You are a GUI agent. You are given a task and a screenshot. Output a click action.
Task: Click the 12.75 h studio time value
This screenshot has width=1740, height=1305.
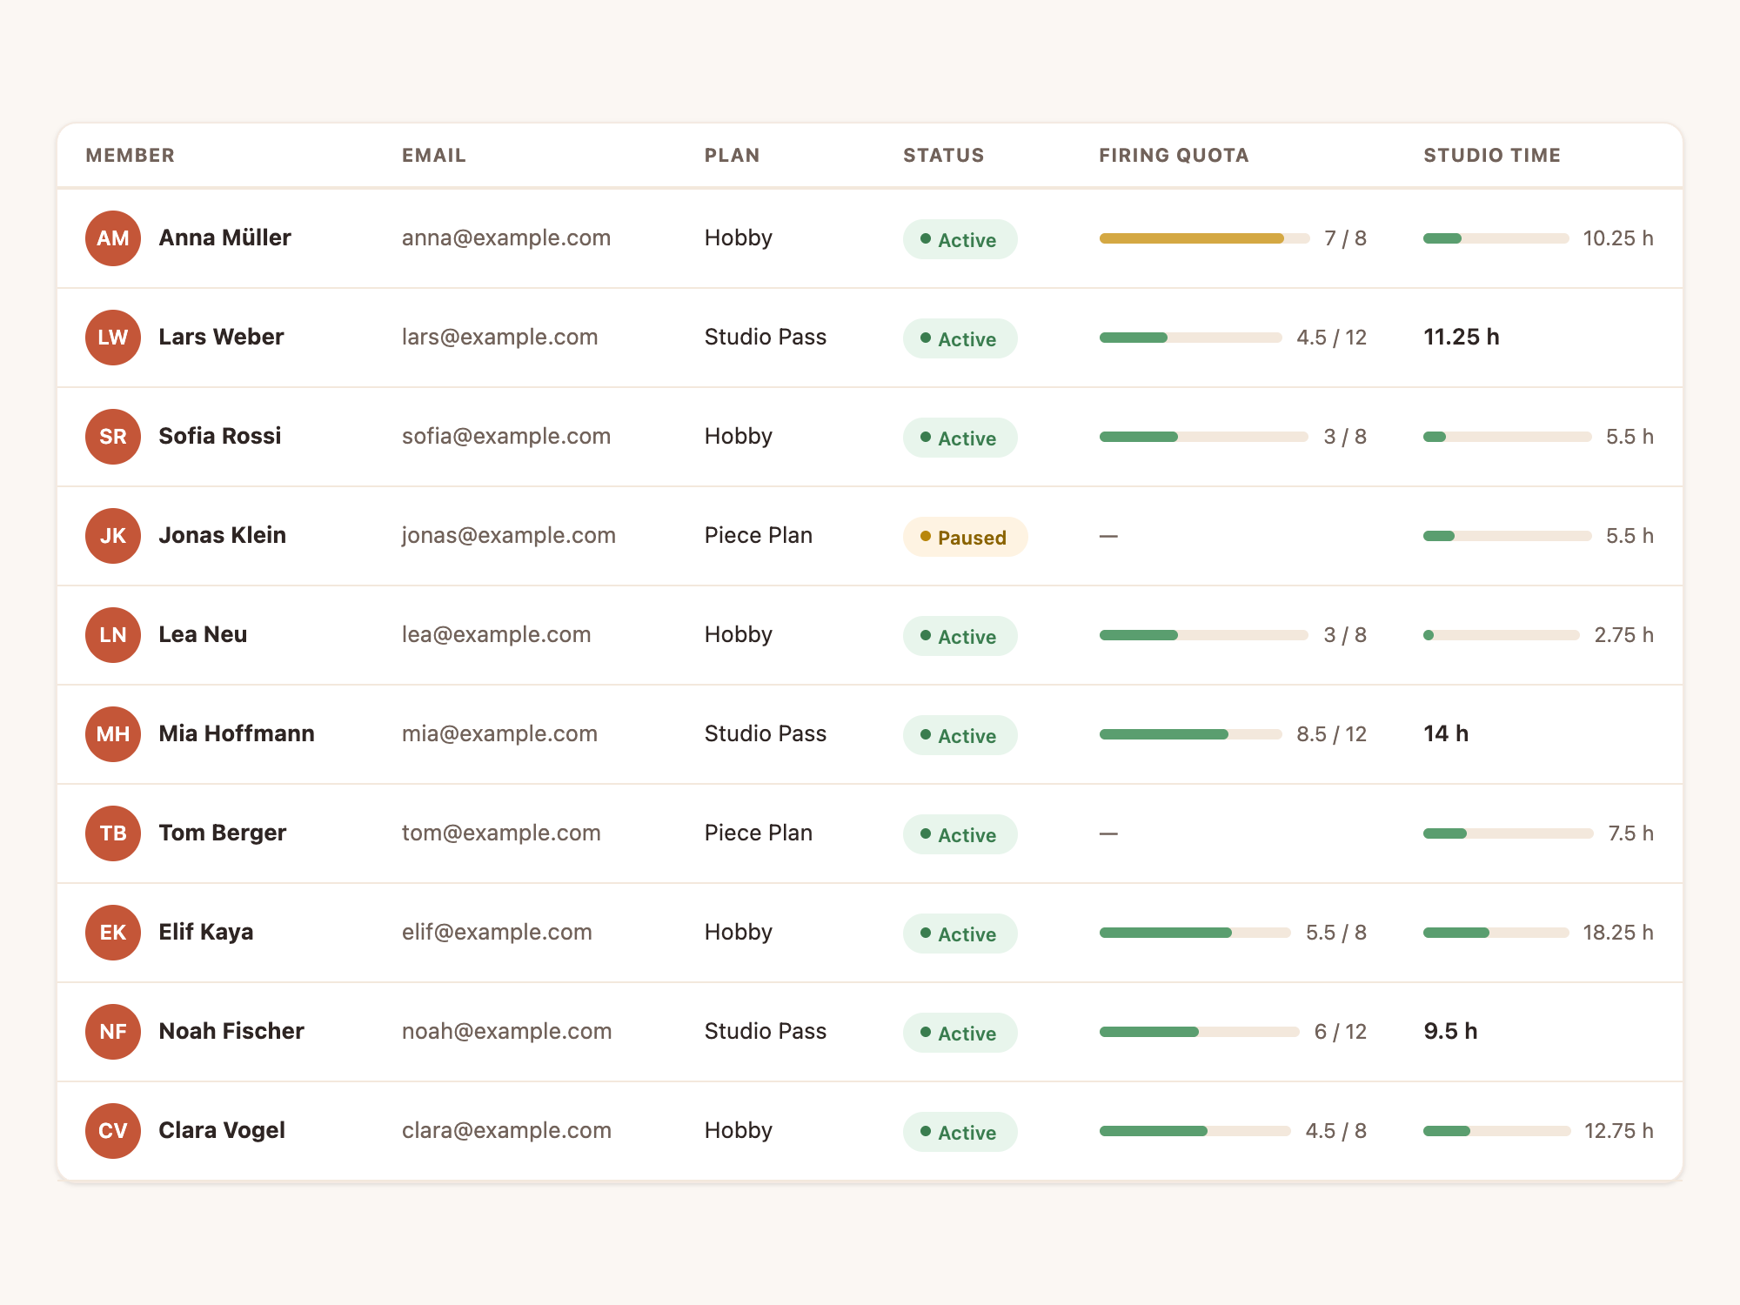(x=1619, y=1131)
